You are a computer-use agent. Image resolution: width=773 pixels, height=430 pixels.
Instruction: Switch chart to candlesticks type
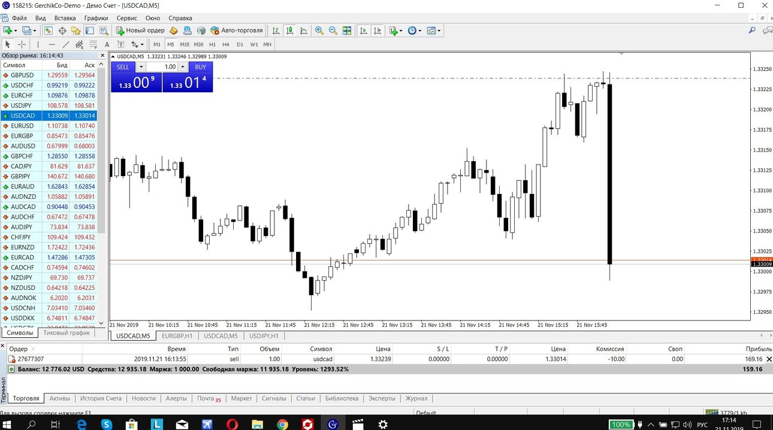pos(290,31)
